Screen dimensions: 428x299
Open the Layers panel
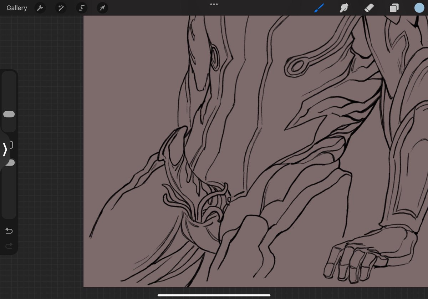click(394, 8)
